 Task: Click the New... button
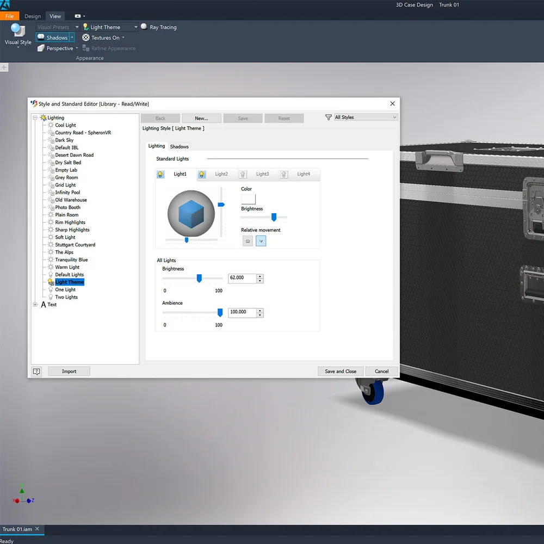[x=202, y=118]
